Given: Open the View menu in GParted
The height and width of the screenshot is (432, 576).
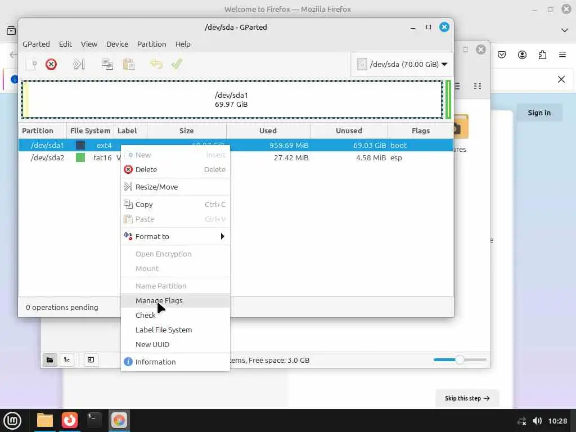Looking at the screenshot, I should point(89,44).
